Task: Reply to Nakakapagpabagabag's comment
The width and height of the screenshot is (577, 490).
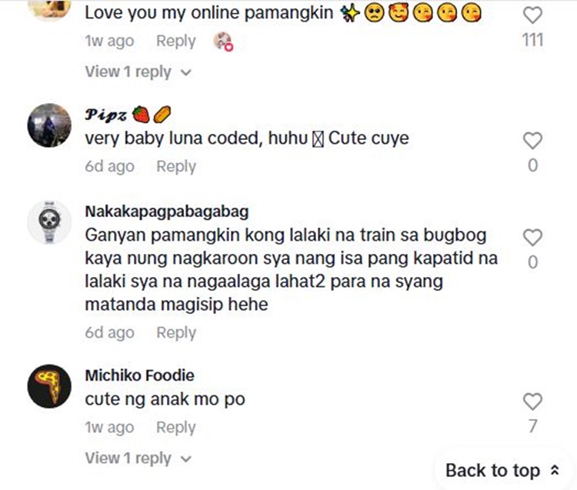Action: 176,332
